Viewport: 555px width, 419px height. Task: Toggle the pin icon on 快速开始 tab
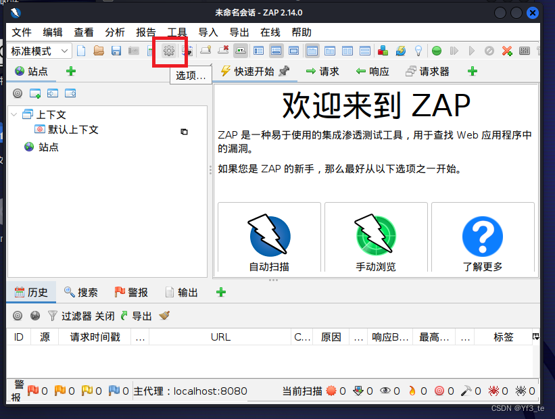[x=284, y=72]
